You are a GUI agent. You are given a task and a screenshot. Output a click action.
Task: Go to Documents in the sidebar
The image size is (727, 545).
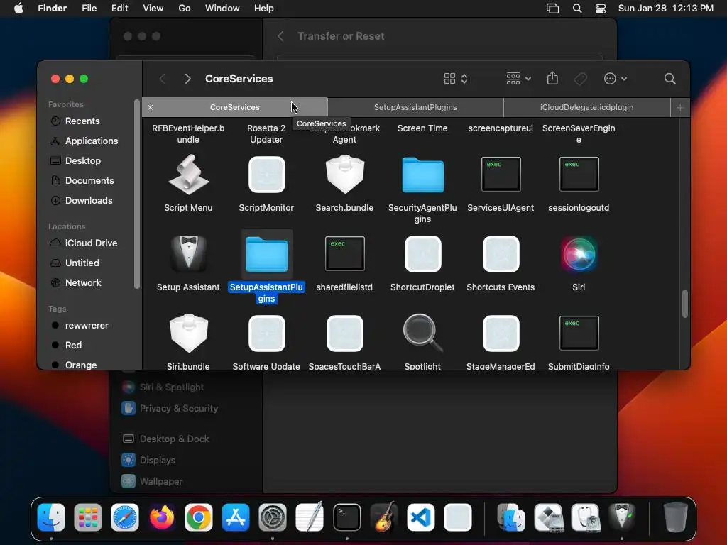[x=89, y=181]
